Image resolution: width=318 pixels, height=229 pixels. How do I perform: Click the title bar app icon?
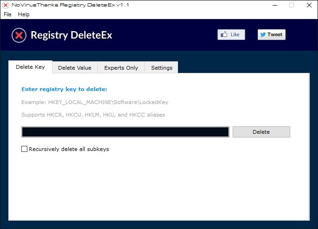[6, 5]
